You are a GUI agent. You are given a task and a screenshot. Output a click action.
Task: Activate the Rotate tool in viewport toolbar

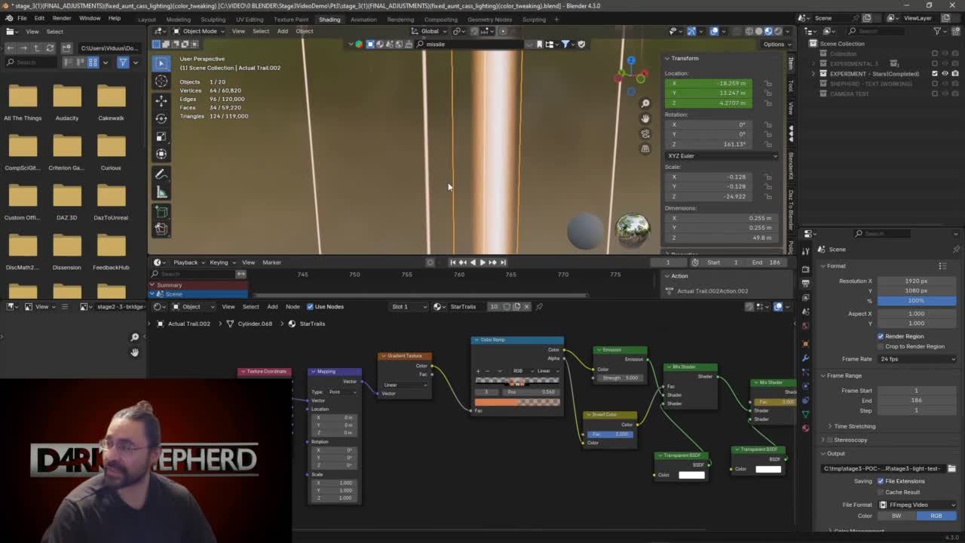tap(161, 118)
